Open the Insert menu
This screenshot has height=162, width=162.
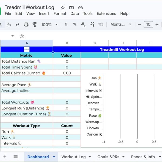[x=44, y=13]
